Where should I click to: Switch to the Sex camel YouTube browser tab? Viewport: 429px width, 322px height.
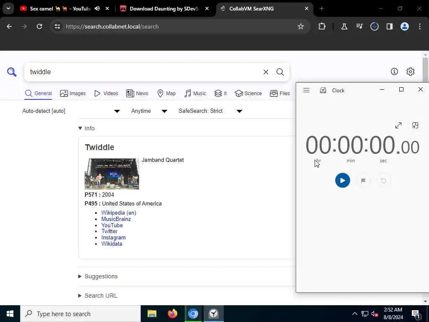coord(60,8)
